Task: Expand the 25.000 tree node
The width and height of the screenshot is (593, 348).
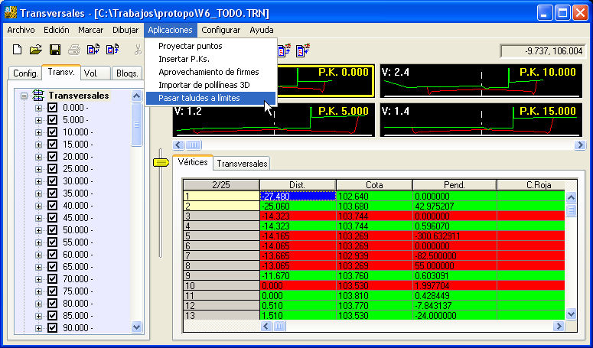Action: point(38,169)
